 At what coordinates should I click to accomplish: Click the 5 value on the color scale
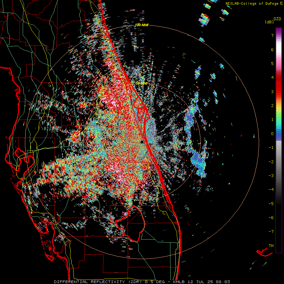(272, 63)
